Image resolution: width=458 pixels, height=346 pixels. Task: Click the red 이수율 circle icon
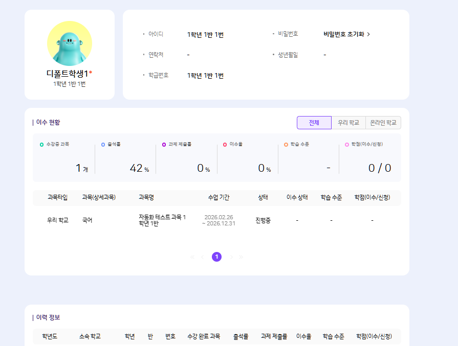[x=225, y=145]
